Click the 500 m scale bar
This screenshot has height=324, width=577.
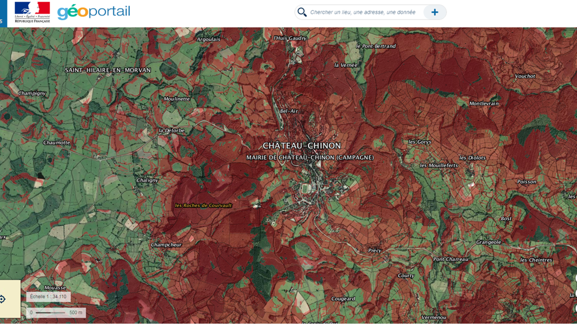(x=57, y=312)
